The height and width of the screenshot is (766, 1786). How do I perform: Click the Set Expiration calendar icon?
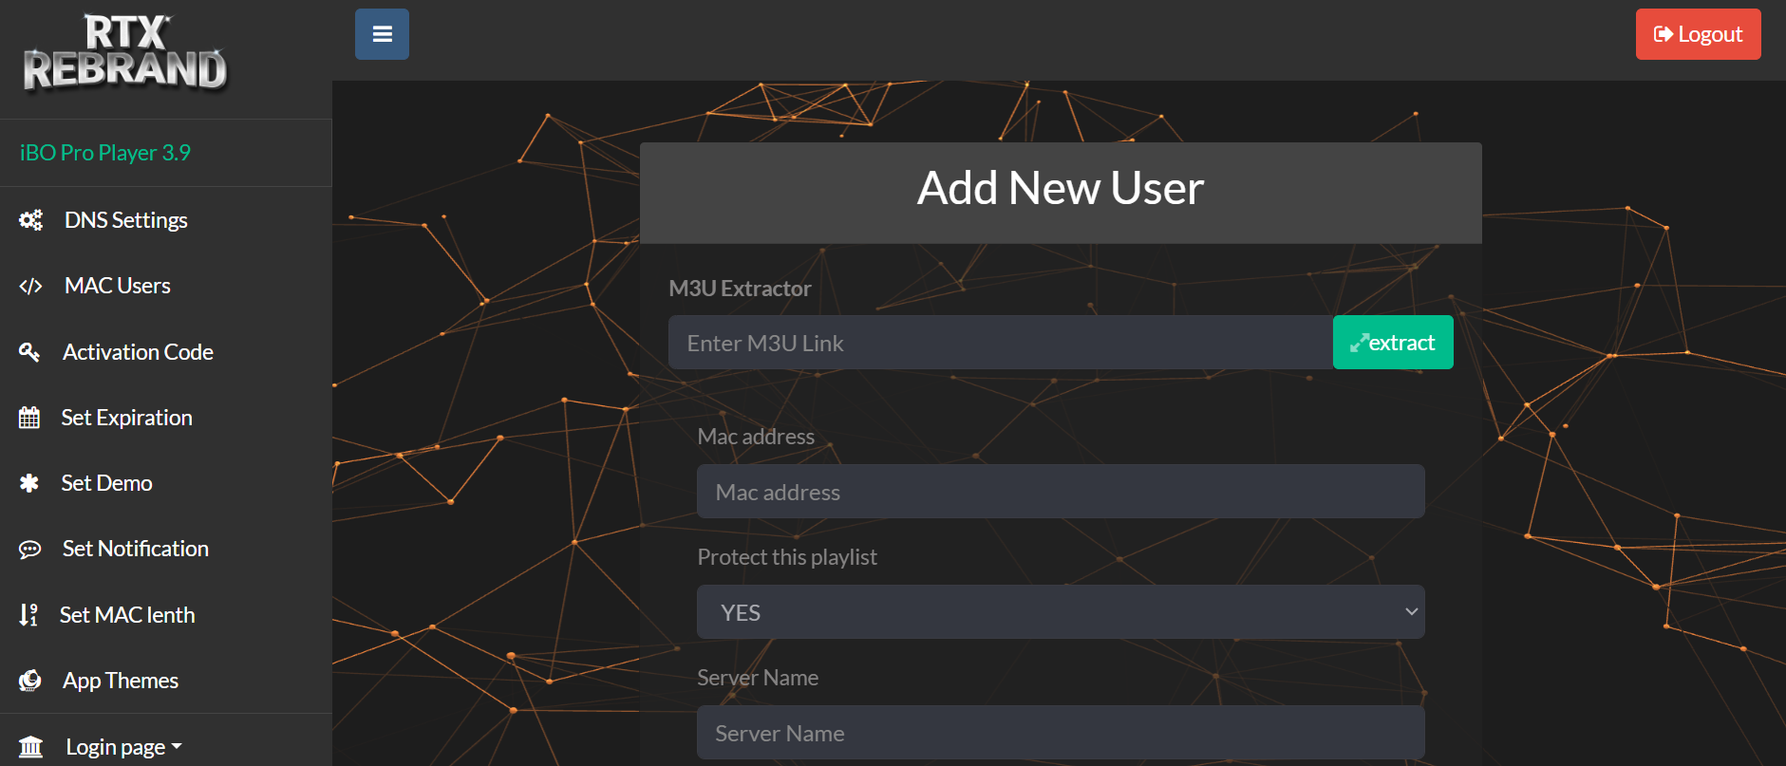point(29,418)
